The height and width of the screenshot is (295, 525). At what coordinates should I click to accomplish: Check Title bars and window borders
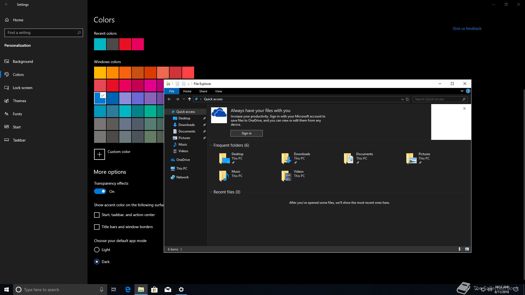point(97,227)
